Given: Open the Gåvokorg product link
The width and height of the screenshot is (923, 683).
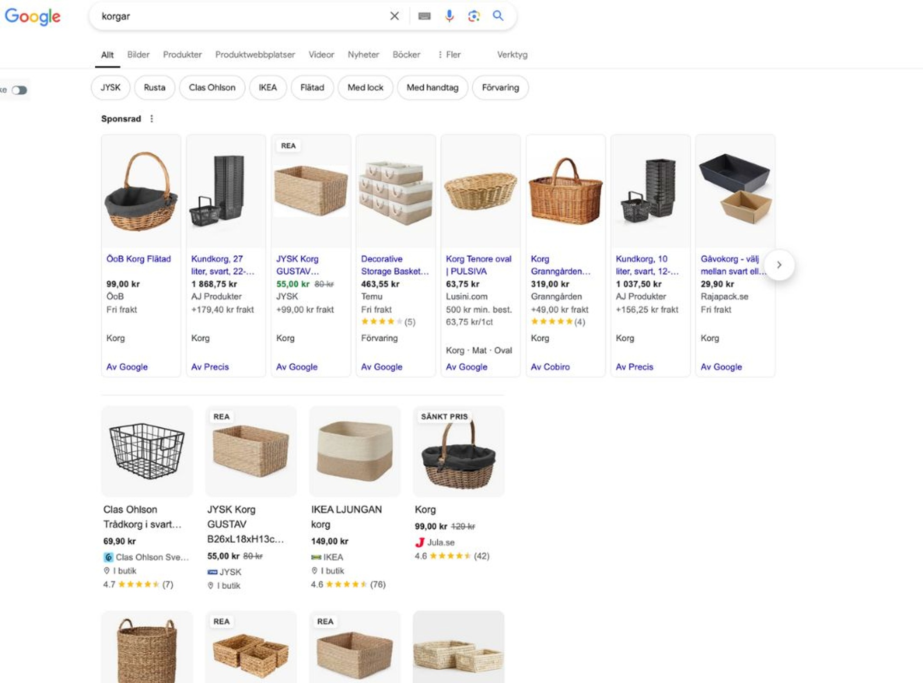Looking at the screenshot, I should [733, 265].
